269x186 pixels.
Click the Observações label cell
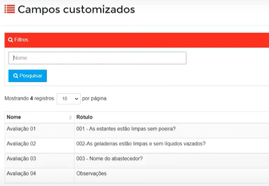click(91, 173)
